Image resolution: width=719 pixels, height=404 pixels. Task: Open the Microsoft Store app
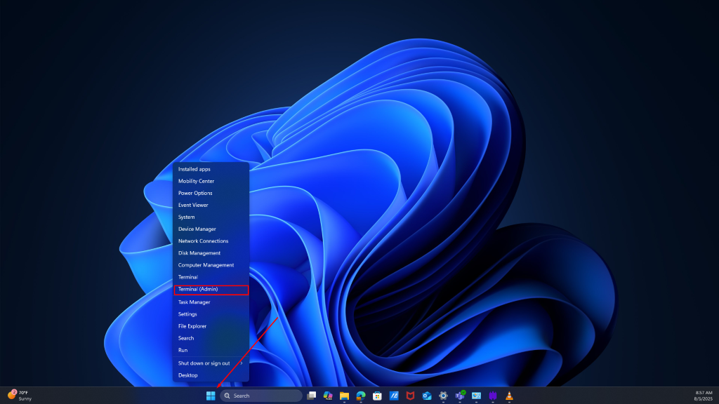tap(376, 395)
